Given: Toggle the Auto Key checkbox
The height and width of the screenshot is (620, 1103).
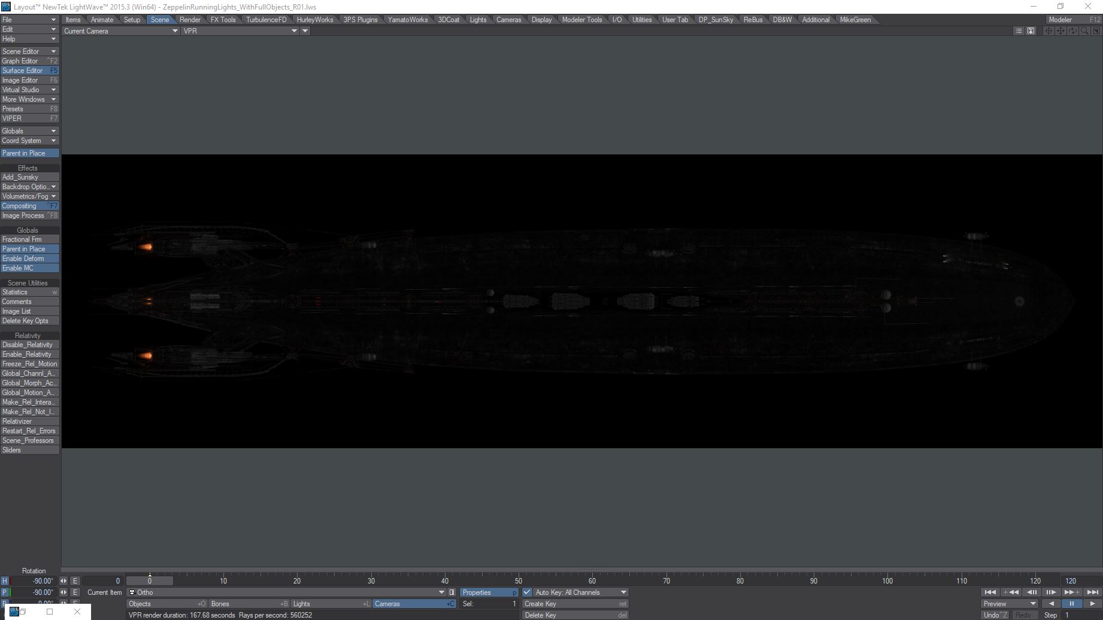Looking at the screenshot, I should pyautogui.click(x=527, y=592).
